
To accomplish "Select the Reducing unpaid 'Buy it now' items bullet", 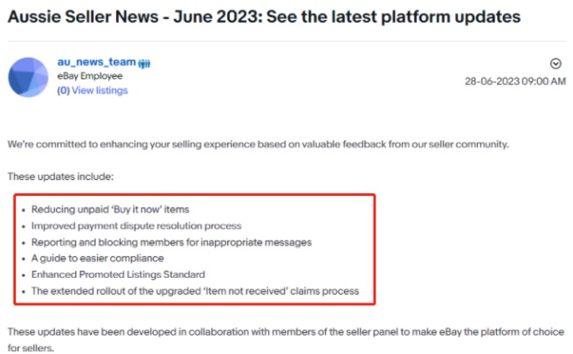I will pos(109,210).
